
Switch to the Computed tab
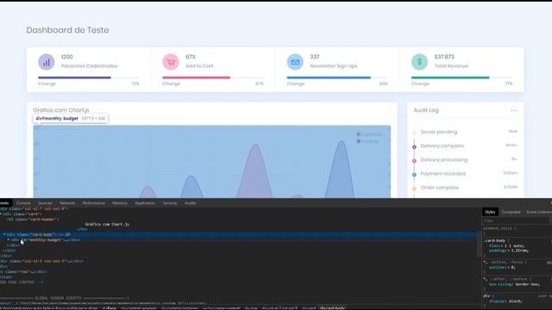(511, 212)
